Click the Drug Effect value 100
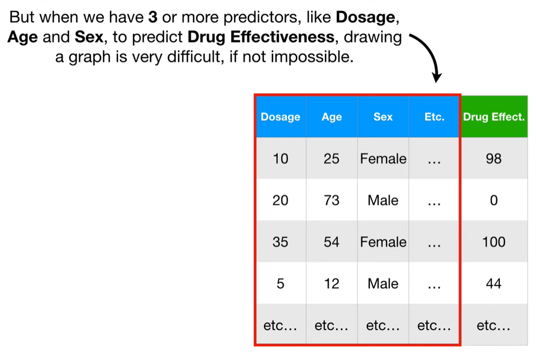 tap(494, 242)
